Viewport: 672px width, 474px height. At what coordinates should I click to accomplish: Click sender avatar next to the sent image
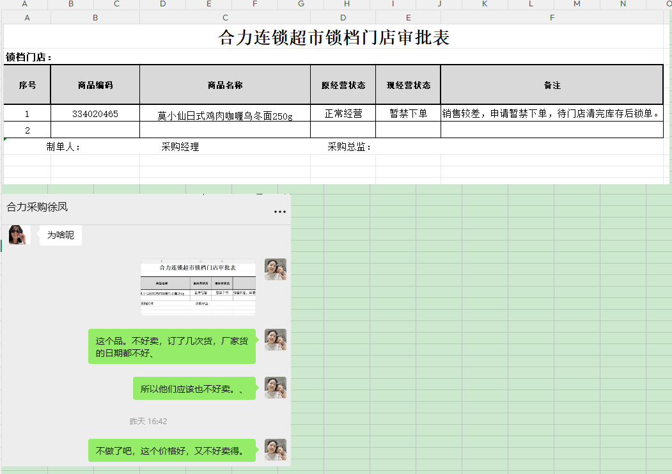click(276, 269)
